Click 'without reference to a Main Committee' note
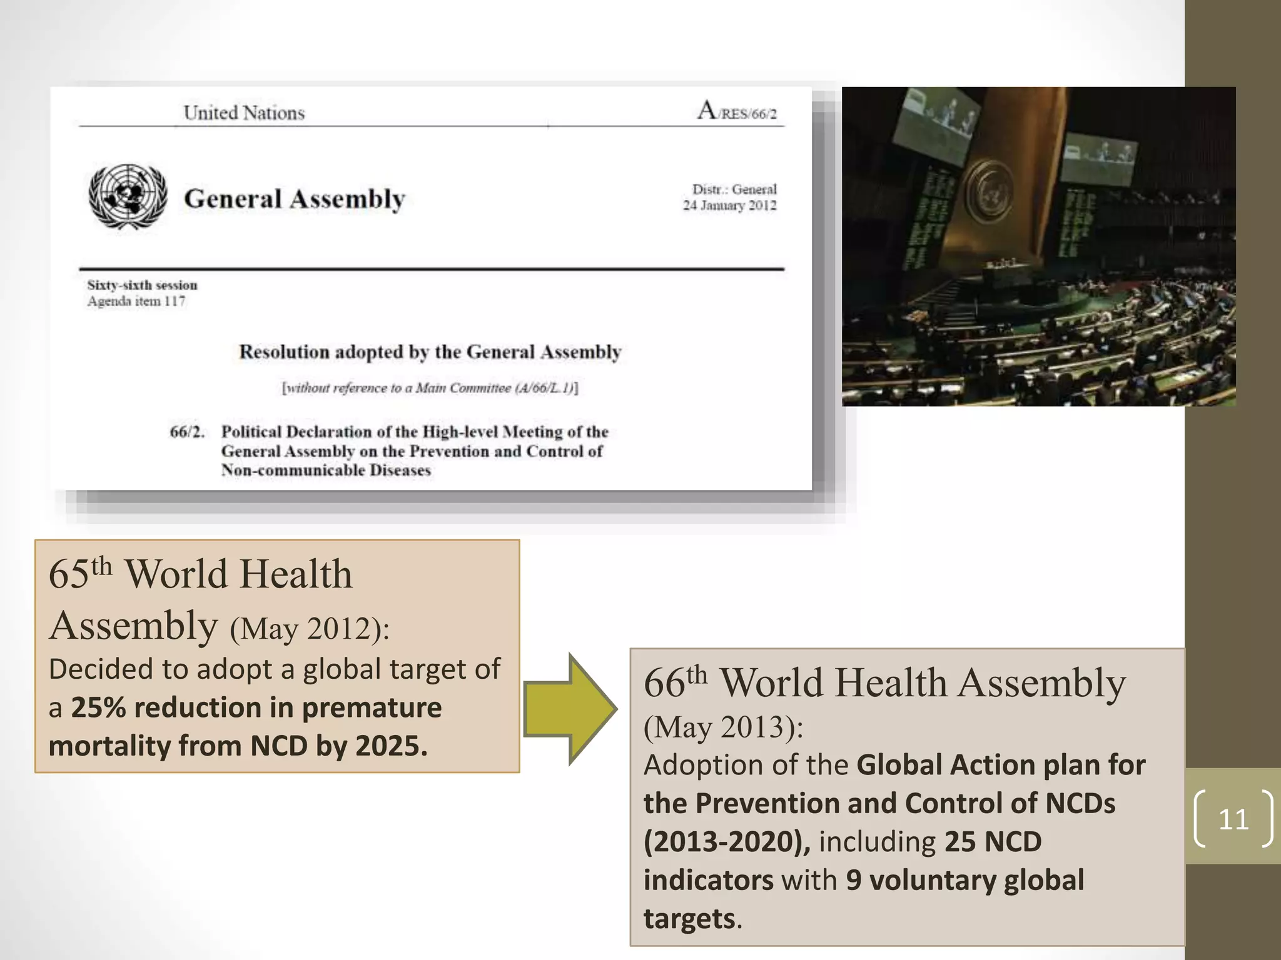This screenshot has width=1281, height=960. 430,388
